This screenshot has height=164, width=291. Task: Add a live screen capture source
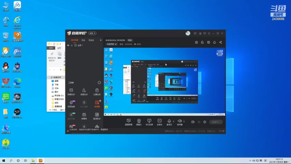click(x=128, y=122)
